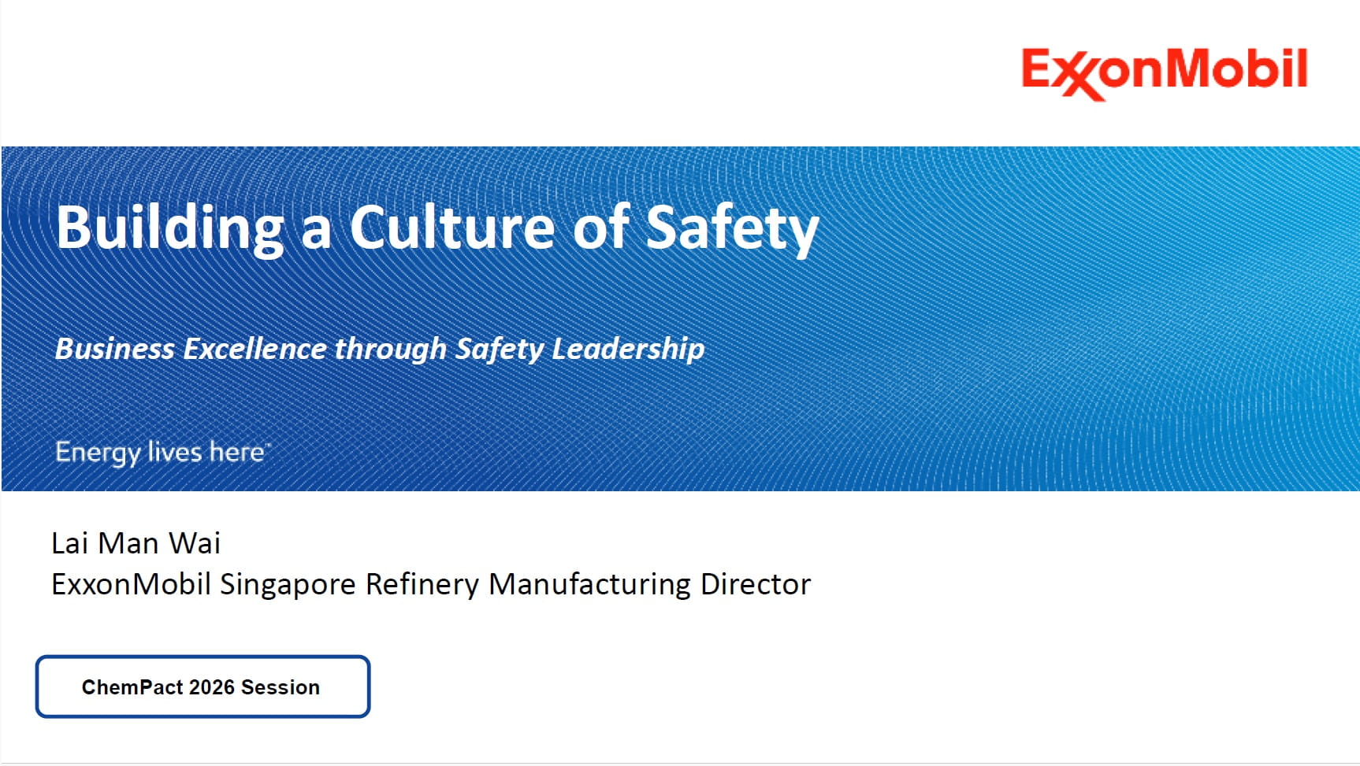Viewport: 1360px width, 766px height.
Task: Click the word Business in the subtitle
Action: [115, 349]
